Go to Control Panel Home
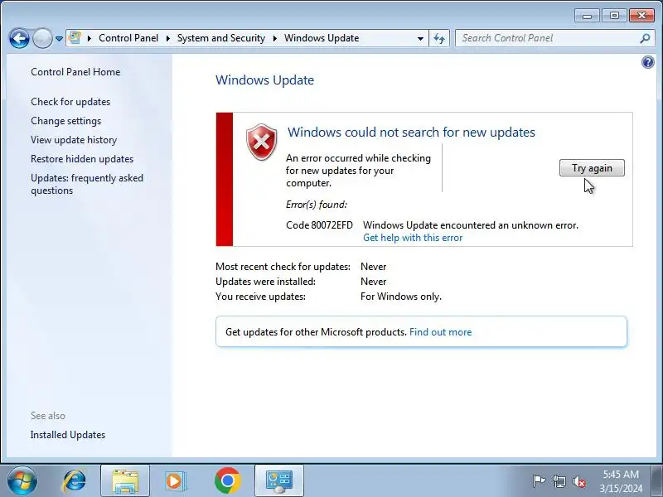663x497 pixels. point(75,72)
